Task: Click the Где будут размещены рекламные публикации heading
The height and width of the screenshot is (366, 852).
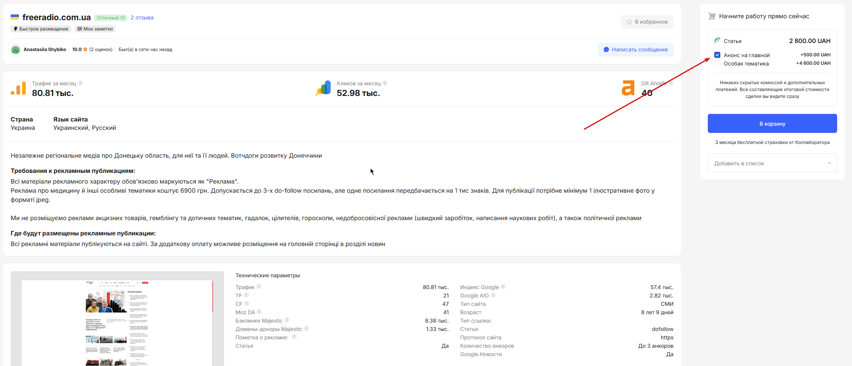Action: tap(83, 233)
